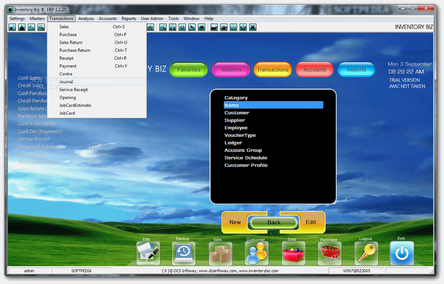This screenshot has width=444, height=284.
Task: Choose Service Receipt menu entry
Action: coord(97,90)
